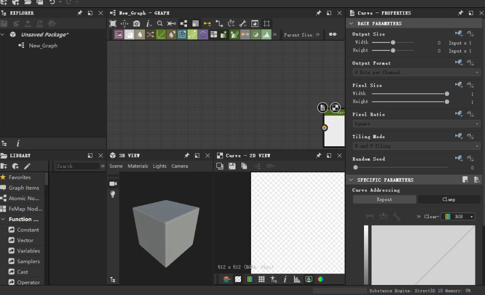Toggle the tiling grid in 2D view

261,279
